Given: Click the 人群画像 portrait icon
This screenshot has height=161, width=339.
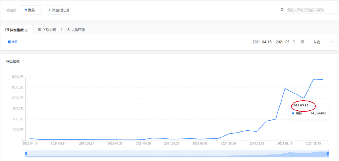Looking at the screenshot, I should 68,30.
